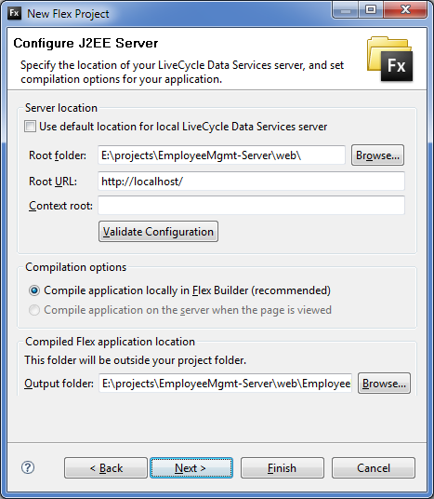The width and height of the screenshot is (434, 499).
Task: Go Back to previous wizard page
Action: [106, 467]
